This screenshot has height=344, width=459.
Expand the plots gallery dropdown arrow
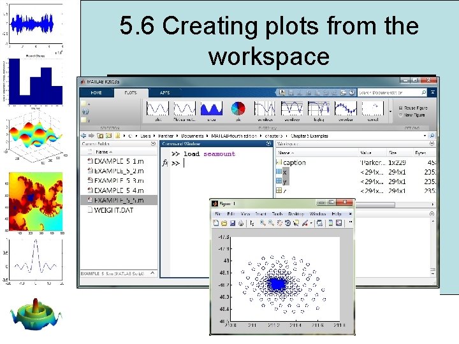point(390,111)
